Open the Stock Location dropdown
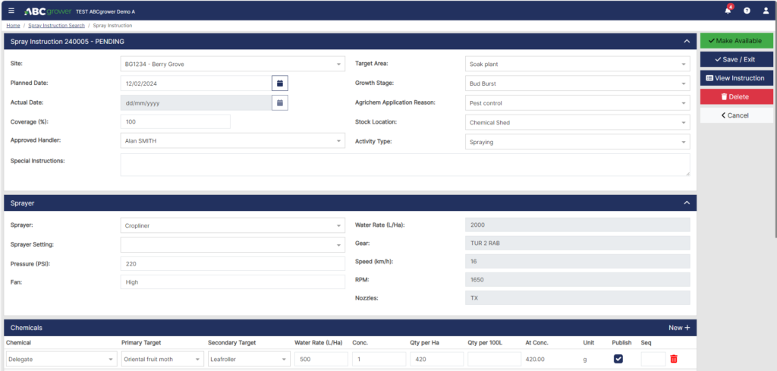Image resolution: width=777 pixels, height=371 pixels. 577,122
